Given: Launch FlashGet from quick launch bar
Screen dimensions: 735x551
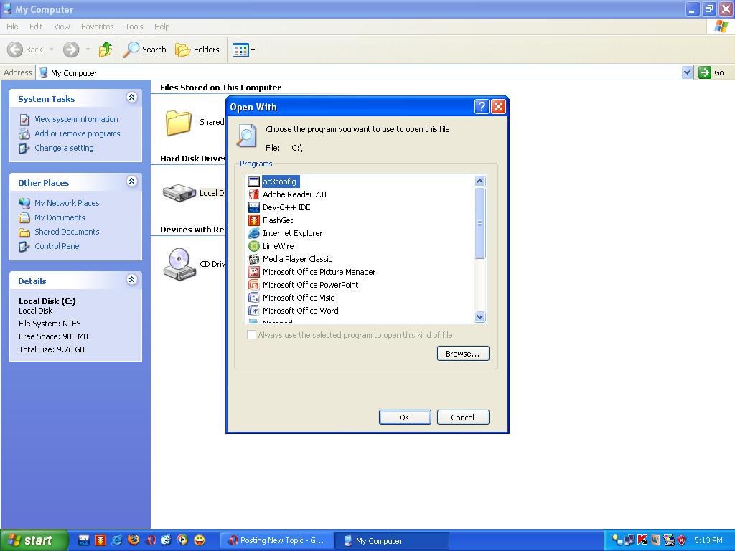Looking at the screenshot, I should (100, 540).
